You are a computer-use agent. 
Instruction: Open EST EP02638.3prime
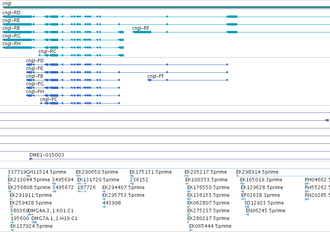coord(261,195)
